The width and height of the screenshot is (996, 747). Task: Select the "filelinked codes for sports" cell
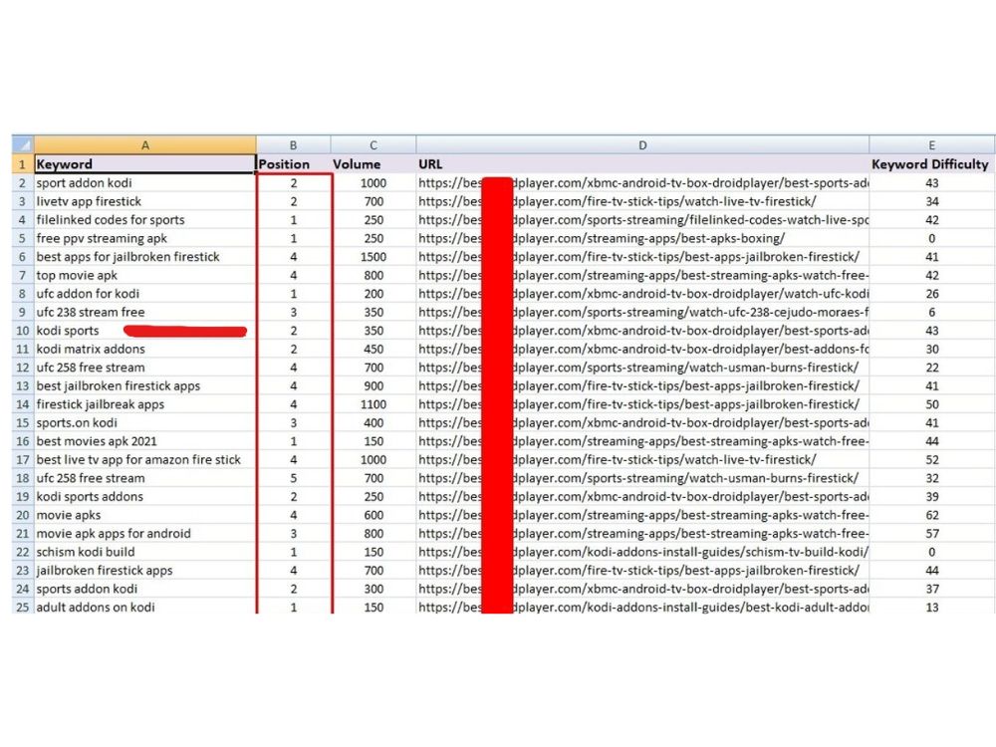(144, 220)
